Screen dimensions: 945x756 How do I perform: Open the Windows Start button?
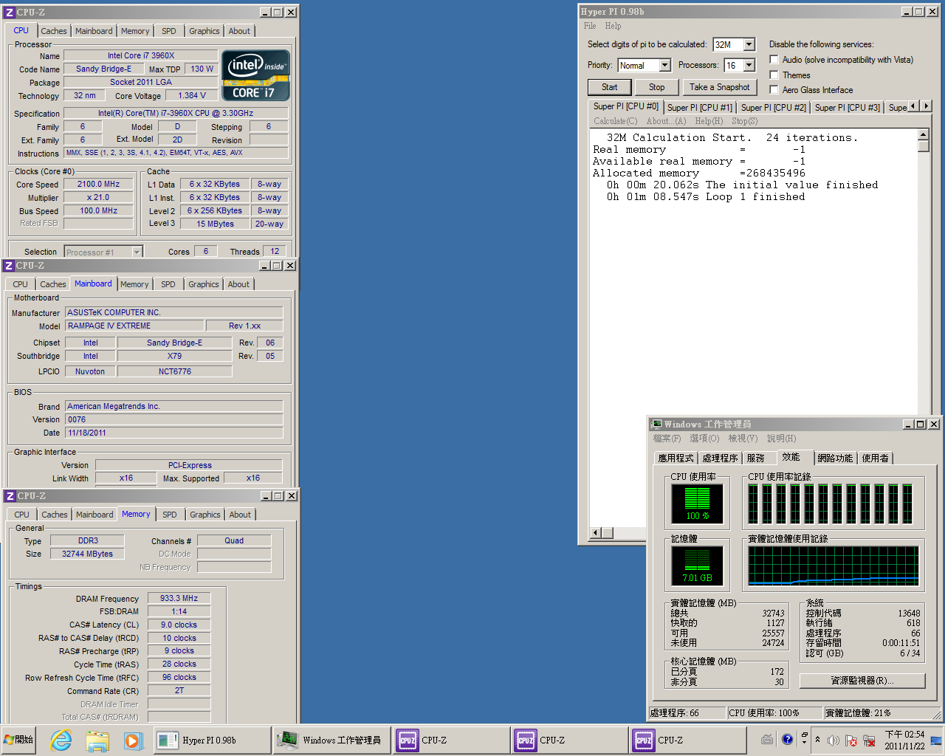18,740
